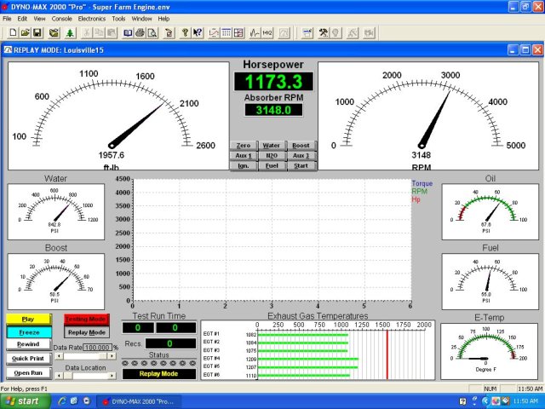
Task: Click the Absorber RPM readout 3148.0
Action: (273, 110)
